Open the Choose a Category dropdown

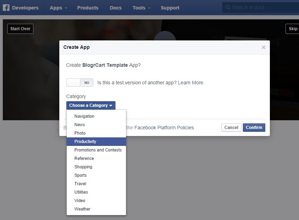(x=91, y=105)
